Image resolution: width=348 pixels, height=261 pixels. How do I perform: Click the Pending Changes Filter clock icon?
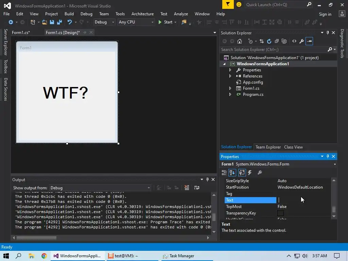pos(250,41)
